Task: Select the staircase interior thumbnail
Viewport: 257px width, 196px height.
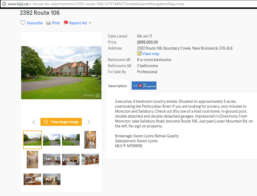Action: point(32,160)
